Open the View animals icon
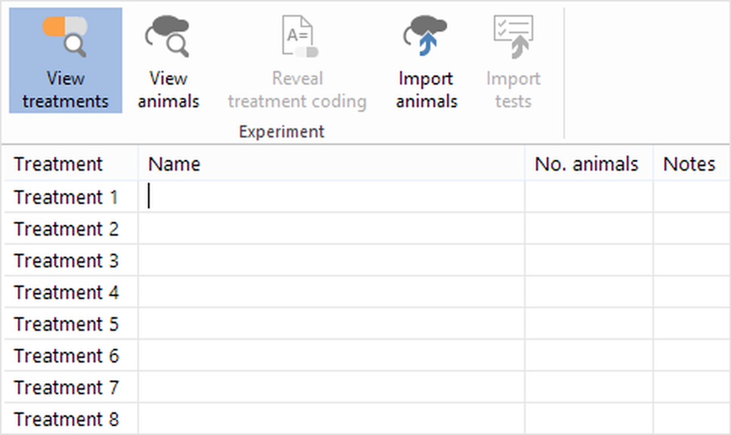Image resolution: width=731 pixels, height=435 pixels. pyautogui.click(x=168, y=38)
